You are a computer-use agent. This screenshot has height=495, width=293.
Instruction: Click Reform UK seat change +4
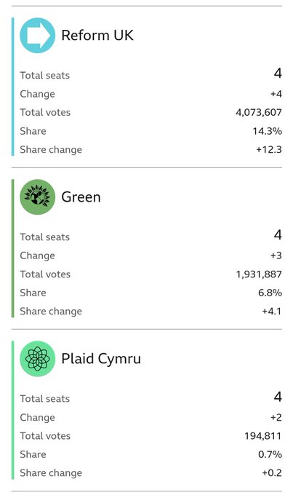coord(276,94)
